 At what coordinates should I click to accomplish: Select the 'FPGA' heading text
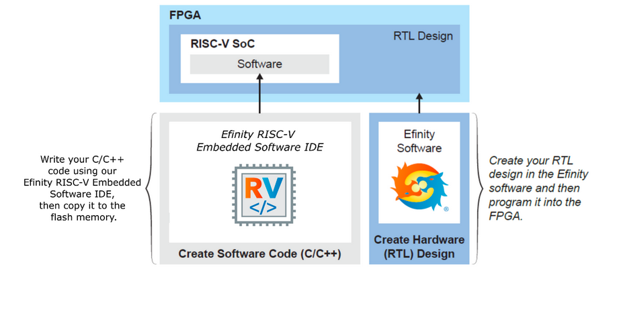coord(185,15)
